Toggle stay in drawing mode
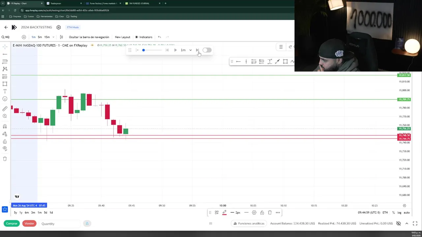 pyautogui.click(x=5, y=134)
